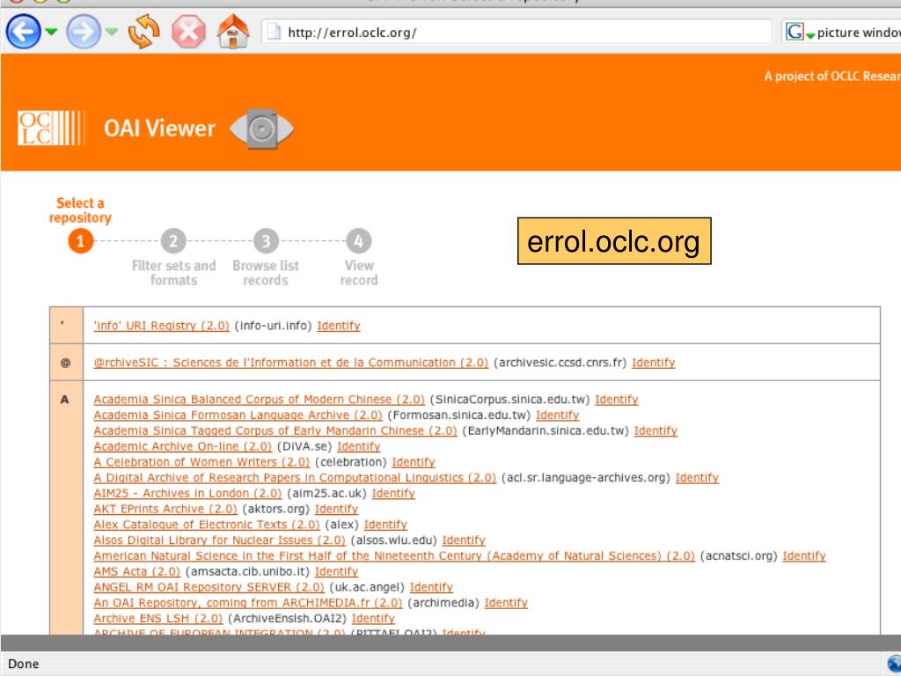Viewport: 901px width, 676px height.
Task: Click Identify for archivesic.ccsd.cnrs.fr
Action: (x=654, y=363)
